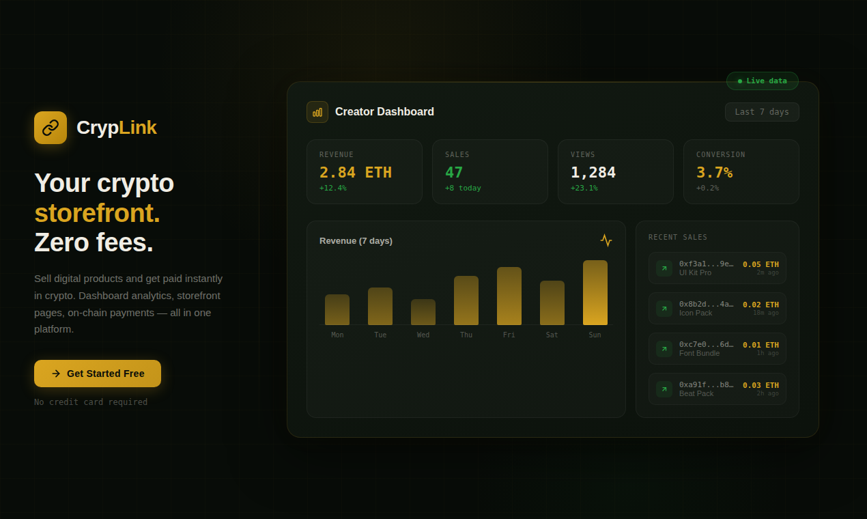Click the arrow icon beside Font Bundle
Screen dimensions: 867x519
click(x=664, y=349)
